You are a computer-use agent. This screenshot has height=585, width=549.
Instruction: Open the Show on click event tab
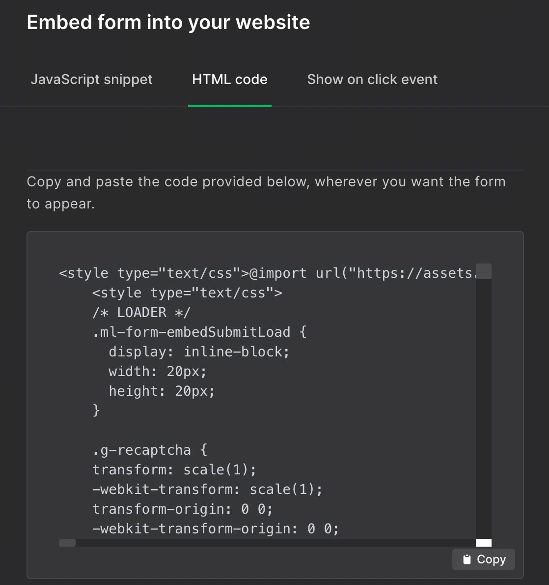click(372, 80)
